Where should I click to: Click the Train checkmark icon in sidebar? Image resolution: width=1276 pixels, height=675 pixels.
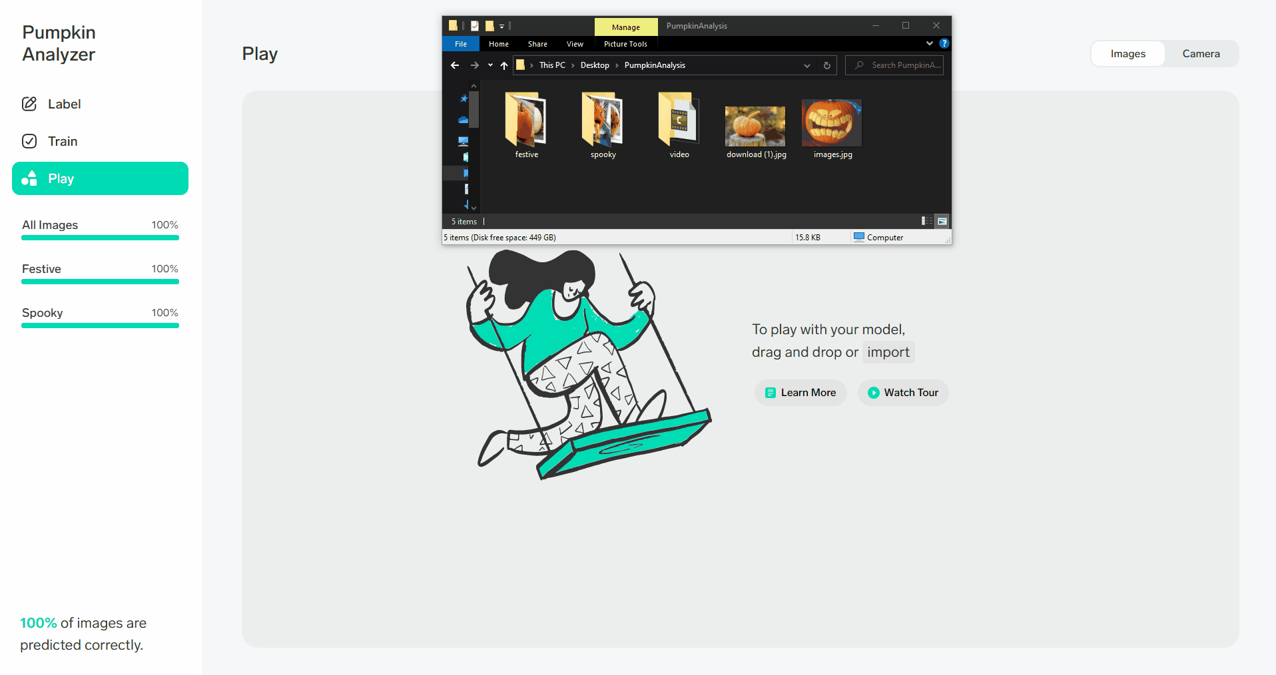pyautogui.click(x=29, y=141)
